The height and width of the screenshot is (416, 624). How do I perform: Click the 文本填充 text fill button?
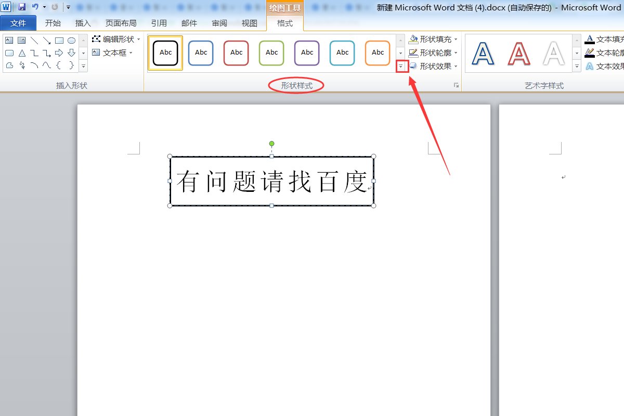pyautogui.click(x=604, y=39)
